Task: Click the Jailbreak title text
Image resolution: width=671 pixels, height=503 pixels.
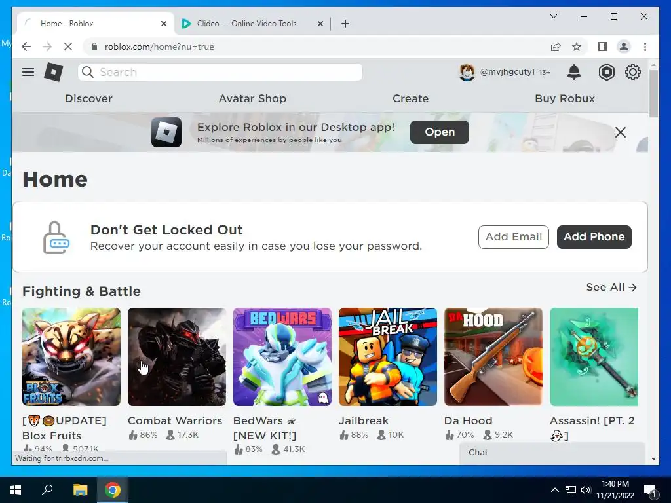Action: coord(364,420)
